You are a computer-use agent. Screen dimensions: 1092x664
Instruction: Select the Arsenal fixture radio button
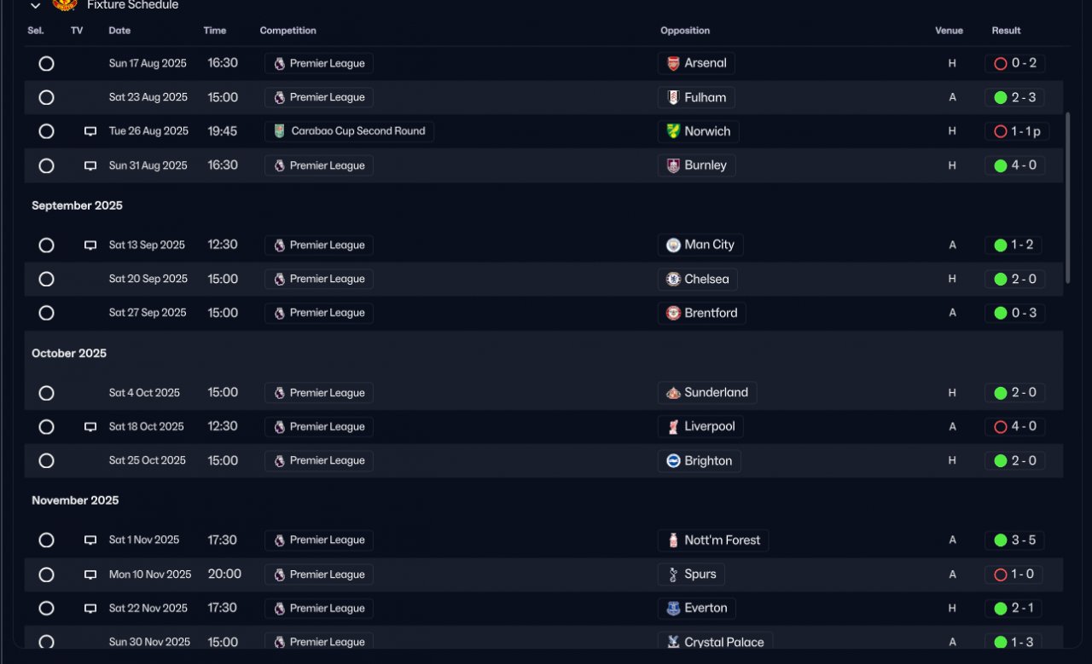(46, 63)
